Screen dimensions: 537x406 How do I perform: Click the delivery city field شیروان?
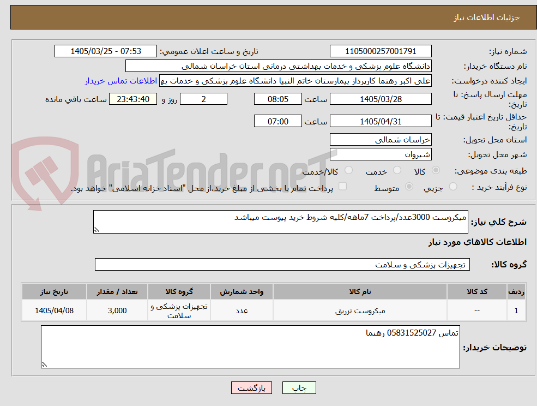coord(381,154)
